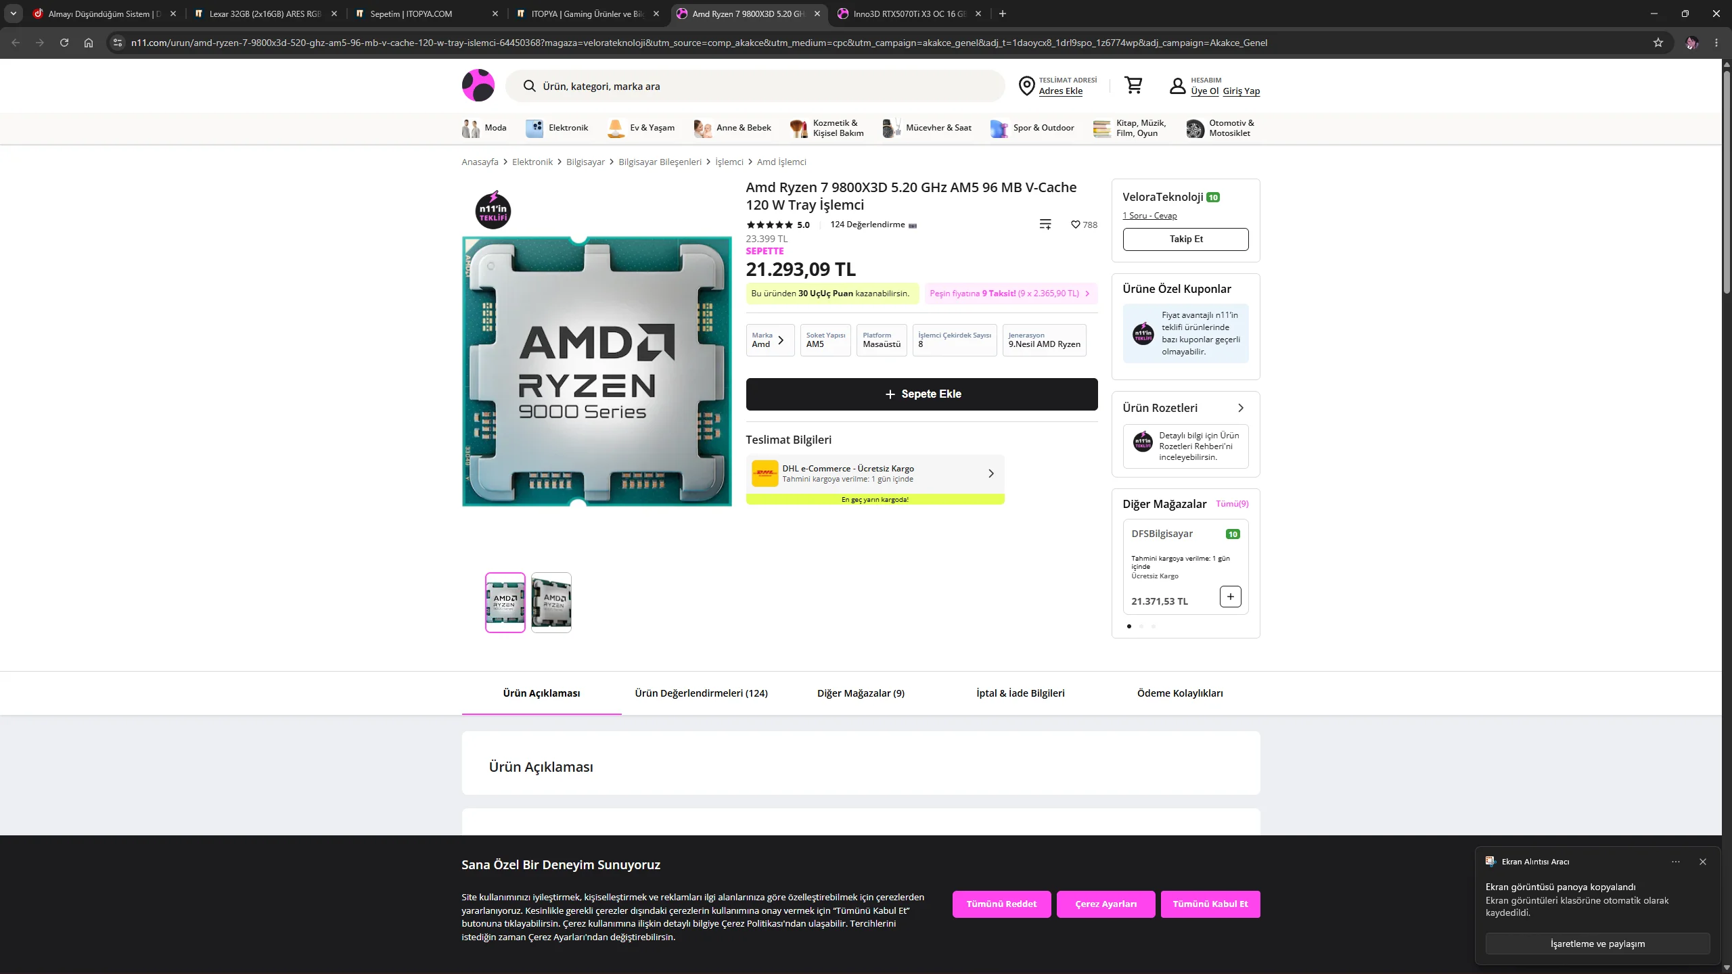Open the Ödeme Kolaylıkları tab

1180,693
